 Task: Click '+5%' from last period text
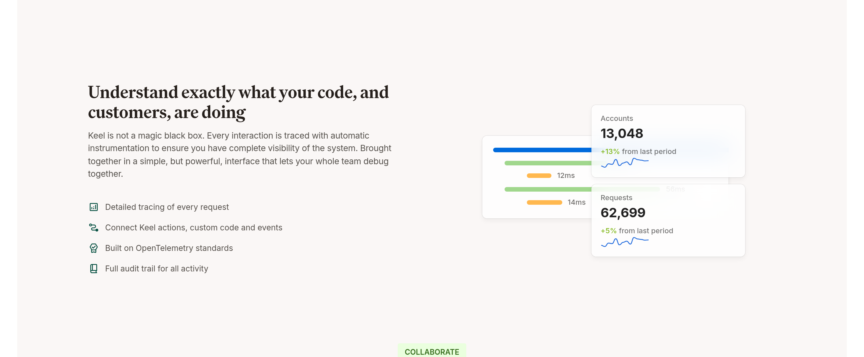coord(608,231)
